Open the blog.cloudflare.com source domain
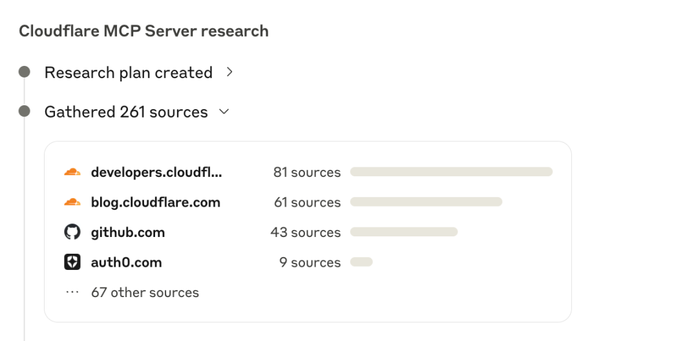The height and width of the screenshot is (341, 698). [x=155, y=202]
